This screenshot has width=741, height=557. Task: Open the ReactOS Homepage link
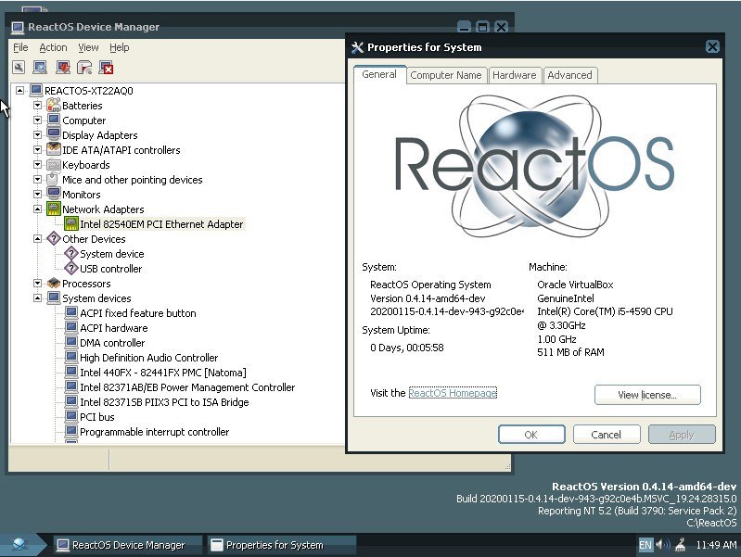pos(453,393)
